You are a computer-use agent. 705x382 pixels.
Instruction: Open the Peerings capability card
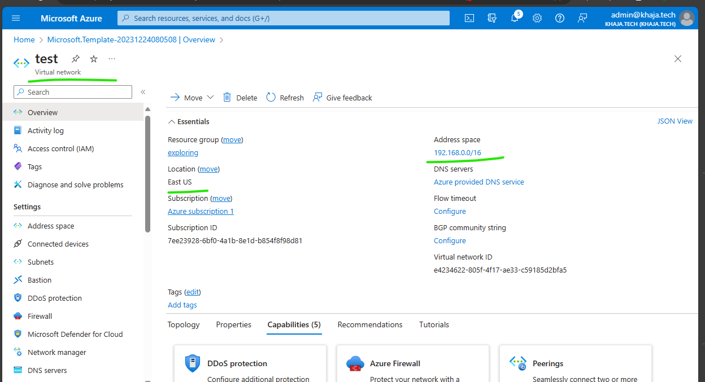coord(575,364)
